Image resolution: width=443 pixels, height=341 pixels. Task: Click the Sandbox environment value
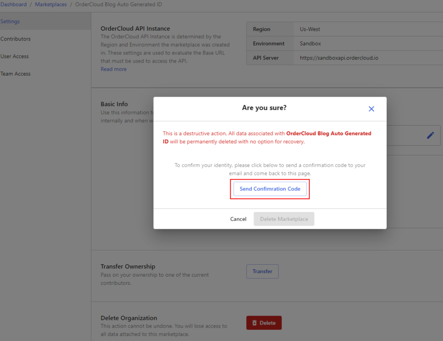[x=310, y=44]
